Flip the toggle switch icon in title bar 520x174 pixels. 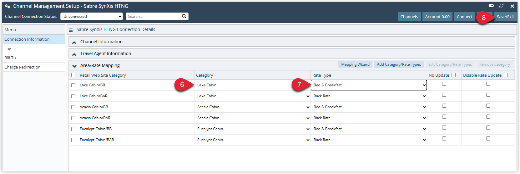pyautogui.click(x=491, y=6)
